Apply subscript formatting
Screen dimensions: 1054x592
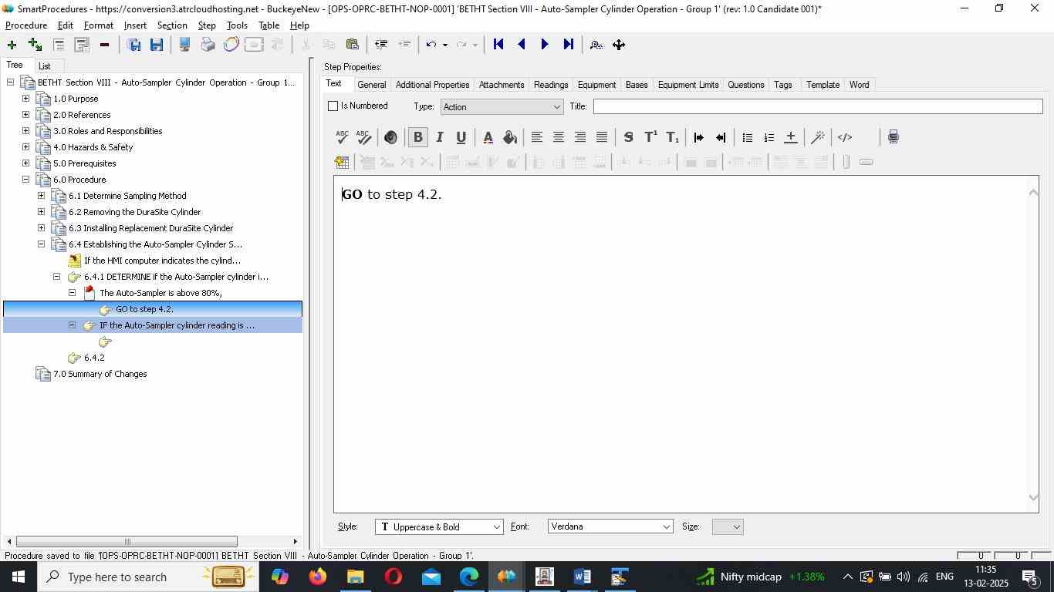point(673,137)
